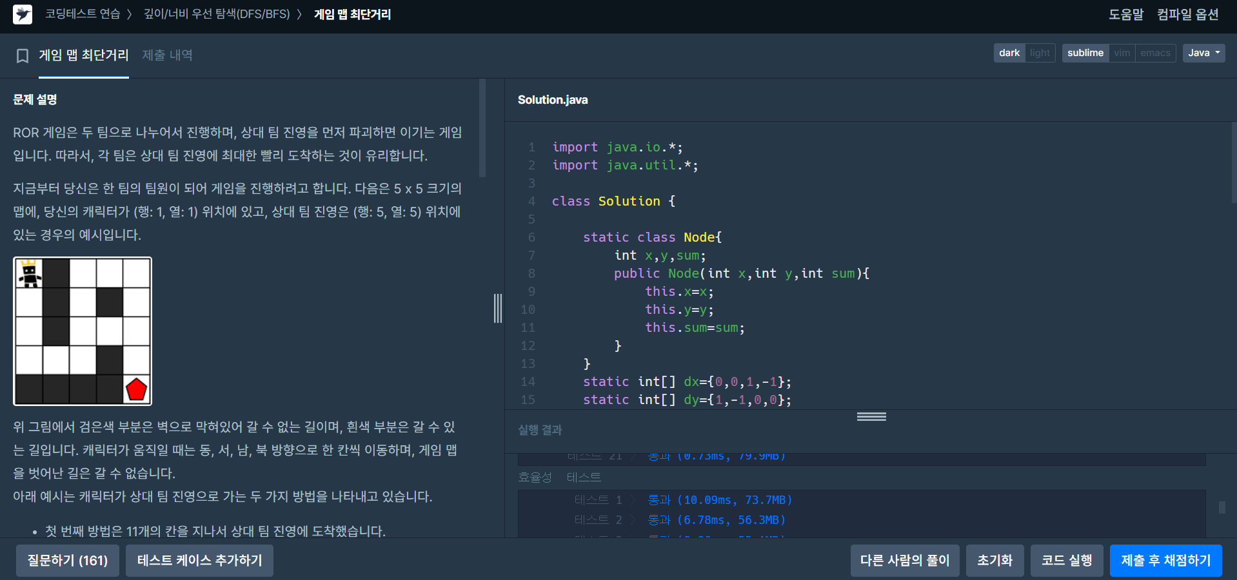Submit with 제출 후 채점하기 button
Viewport: 1237px width, 580px height.
click(x=1166, y=561)
